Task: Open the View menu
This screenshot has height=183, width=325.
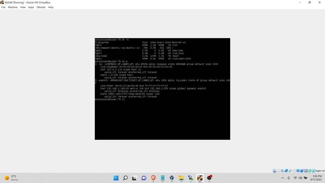Action: coord(23,7)
